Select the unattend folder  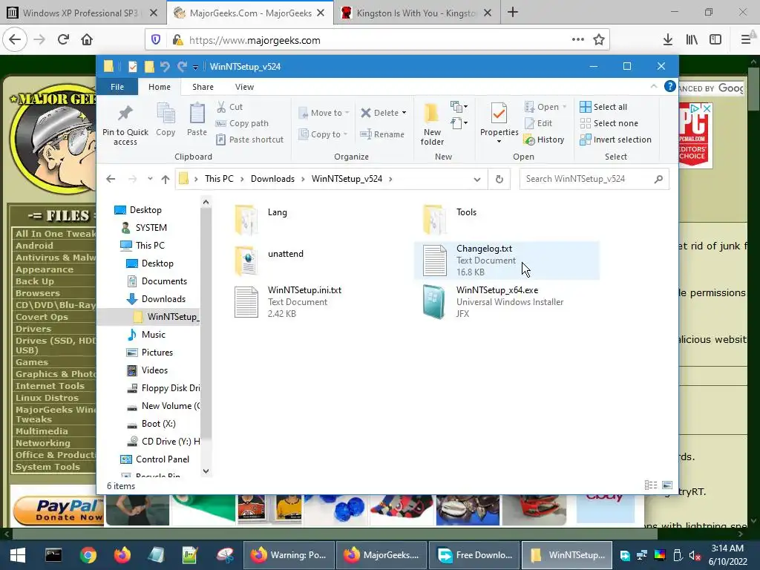[x=286, y=261]
